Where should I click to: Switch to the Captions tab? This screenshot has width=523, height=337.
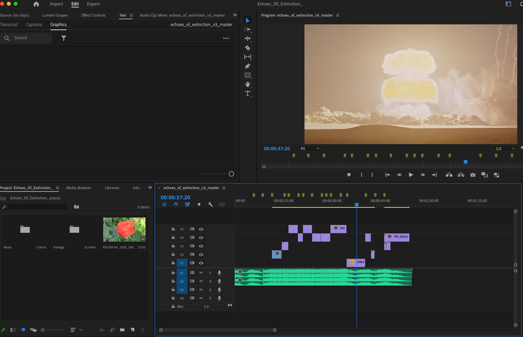click(34, 25)
